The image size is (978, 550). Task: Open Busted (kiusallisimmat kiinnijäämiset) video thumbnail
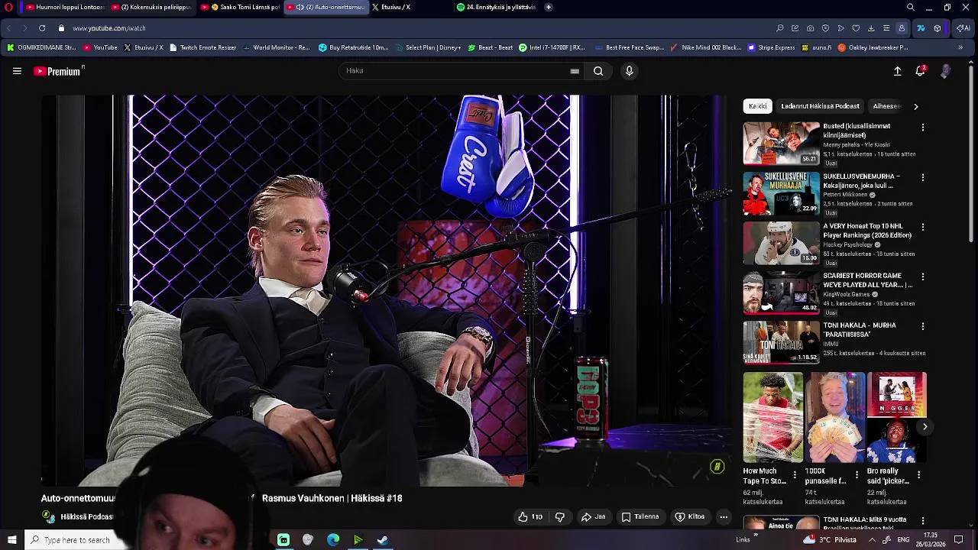point(781,144)
